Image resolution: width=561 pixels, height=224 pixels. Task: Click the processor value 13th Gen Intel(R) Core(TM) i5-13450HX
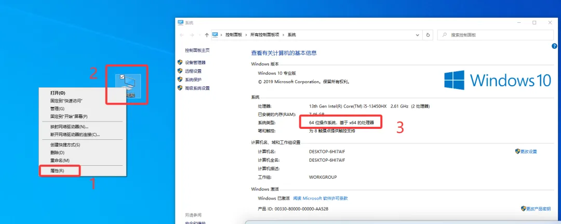coord(348,106)
